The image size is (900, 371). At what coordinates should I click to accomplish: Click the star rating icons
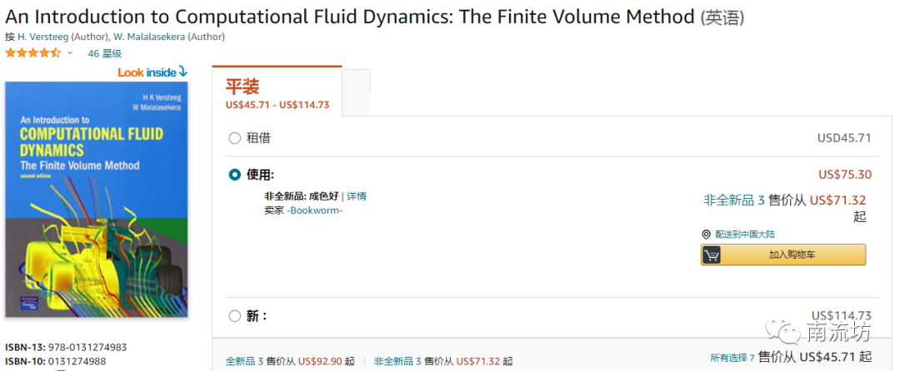click(x=33, y=53)
